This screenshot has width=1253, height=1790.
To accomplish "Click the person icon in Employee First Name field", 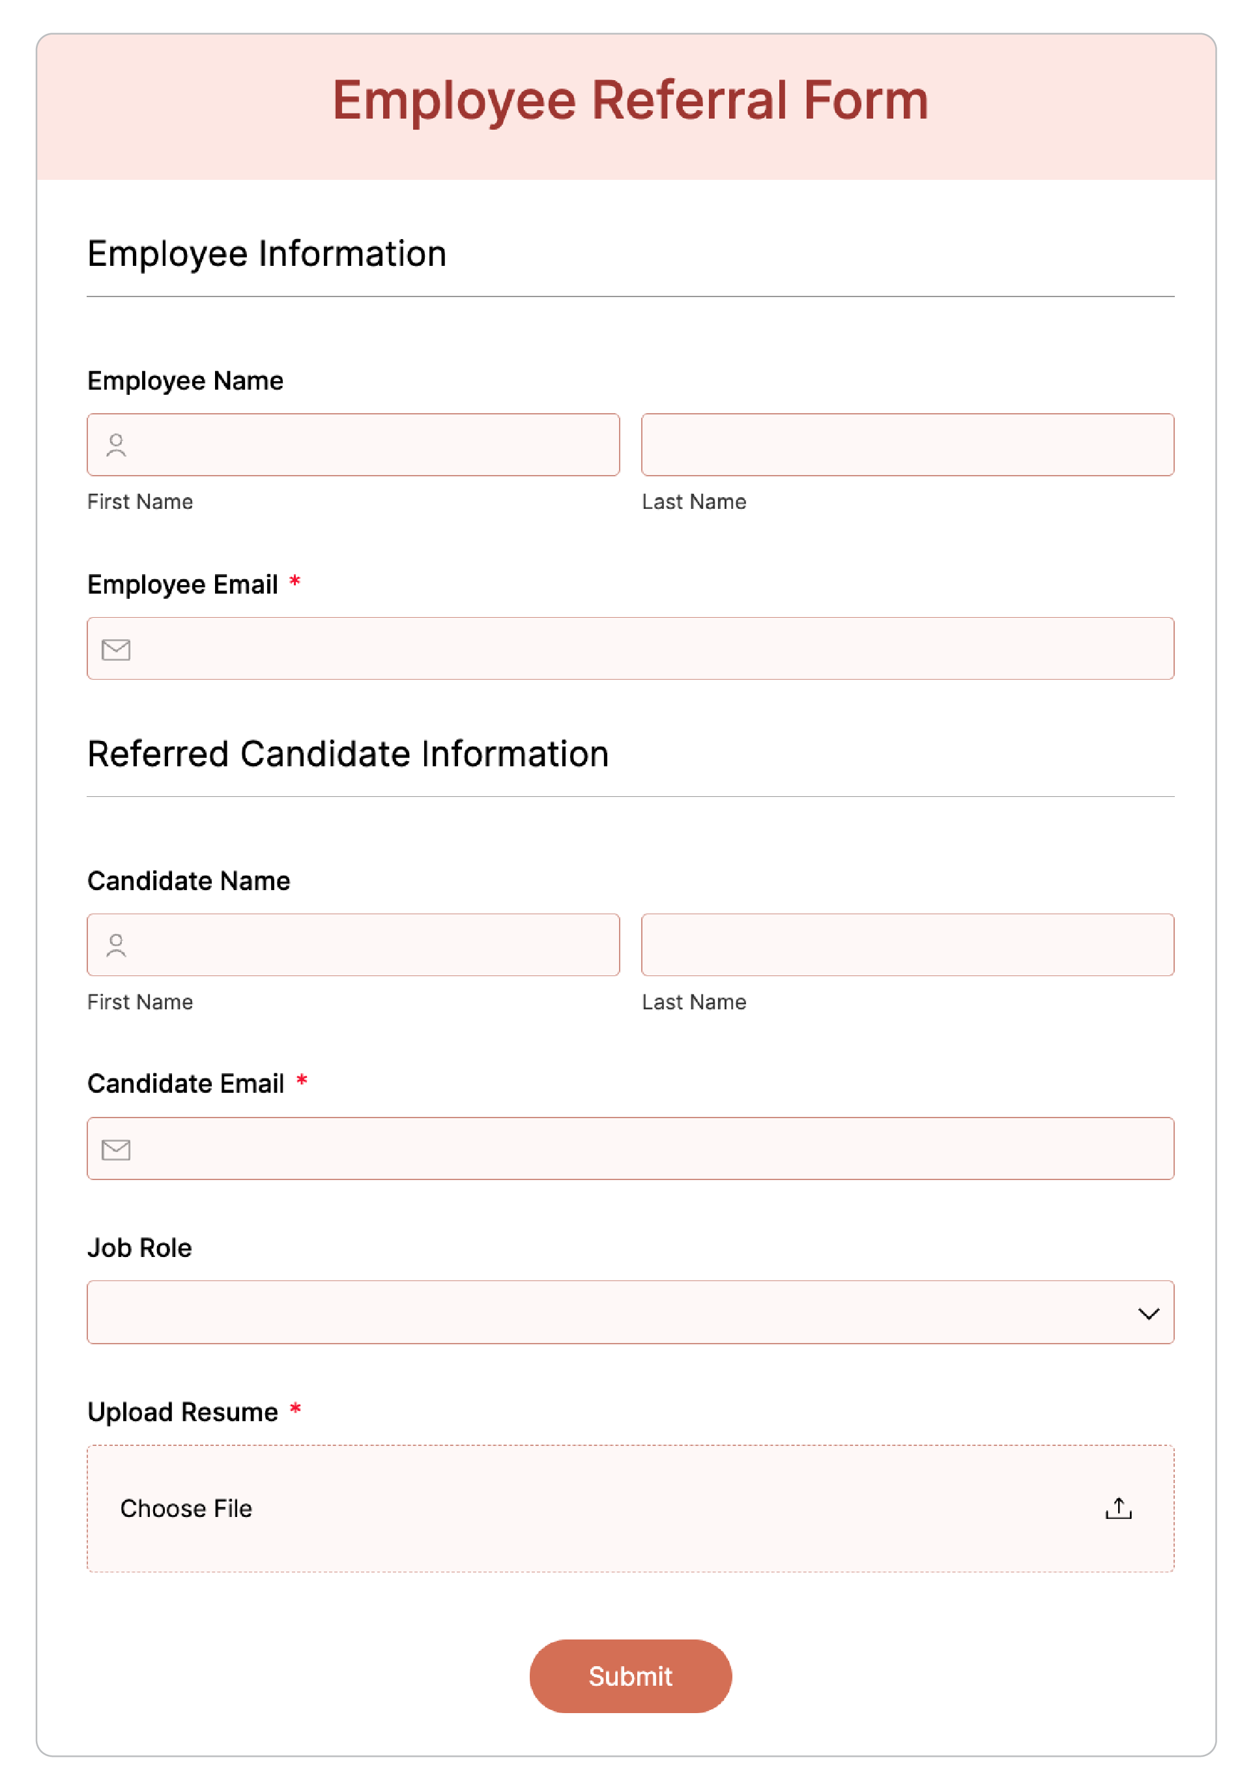I will (116, 445).
